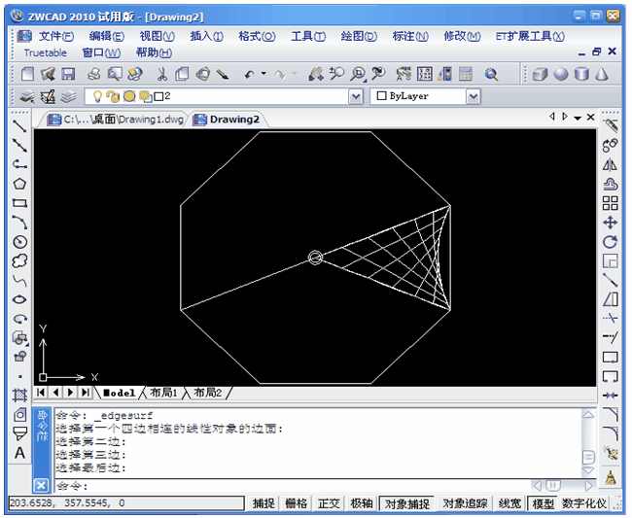The image size is (632, 518).
Task: Activate the Move tool on right toolbar
Action: tap(611, 223)
